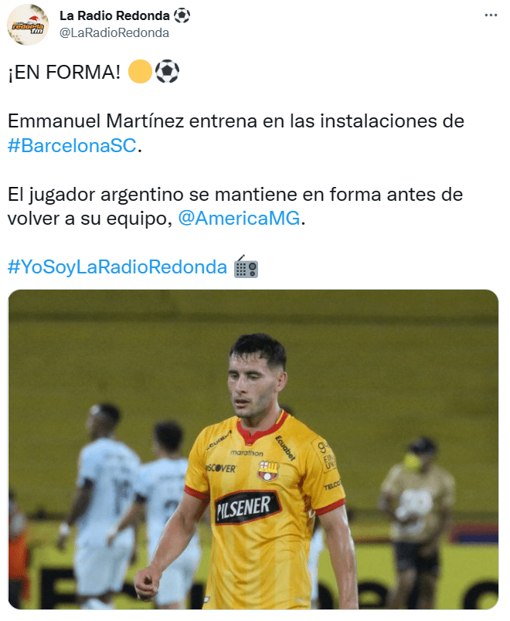This screenshot has width=510, height=621.
Task: Click the Emmanuel Martínez sentence in the tweet
Action: tap(236, 133)
